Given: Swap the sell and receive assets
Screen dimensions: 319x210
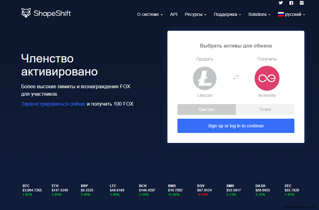Looking at the screenshot, I should (x=236, y=77).
